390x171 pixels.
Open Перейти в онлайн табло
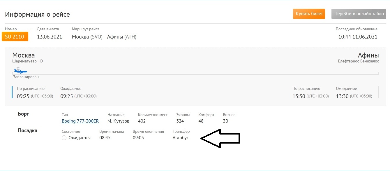359,14
